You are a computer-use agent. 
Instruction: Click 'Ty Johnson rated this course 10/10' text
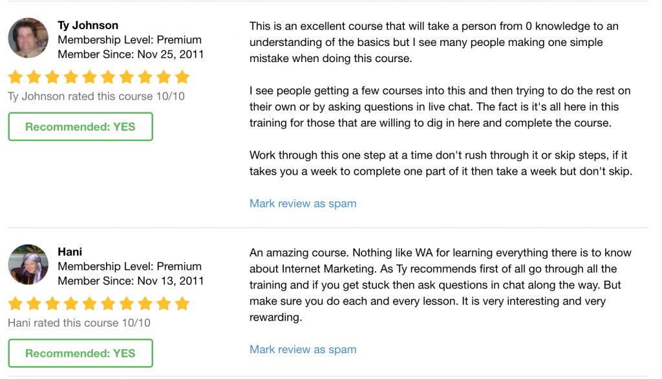[96, 96]
